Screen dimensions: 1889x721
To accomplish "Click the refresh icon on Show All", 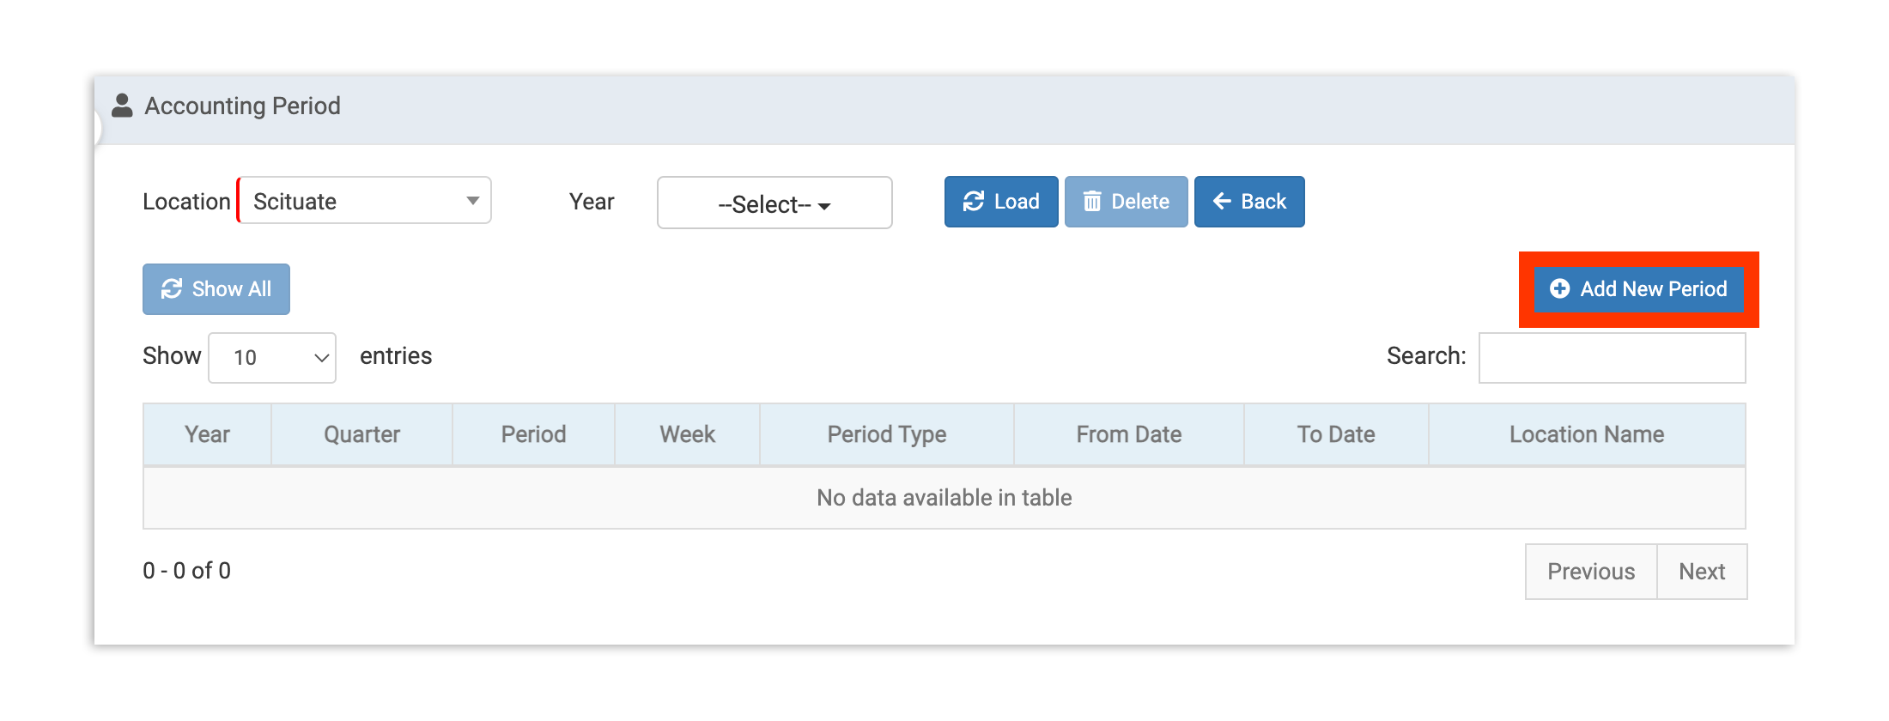I will (172, 289).
